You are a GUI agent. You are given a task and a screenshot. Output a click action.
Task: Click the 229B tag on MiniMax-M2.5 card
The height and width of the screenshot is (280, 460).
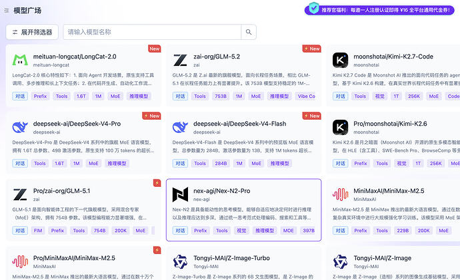(403, 231)
